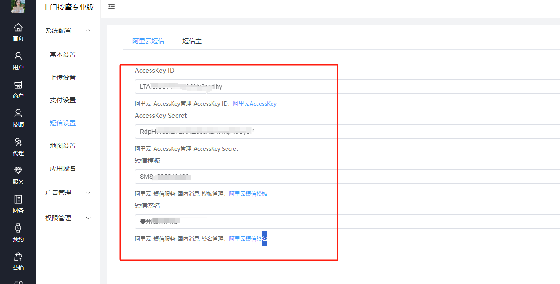The width and height of the screenshot is (560, 284).
Task: Open the 服务 diamond icon
Action: [x=18, y=170]
